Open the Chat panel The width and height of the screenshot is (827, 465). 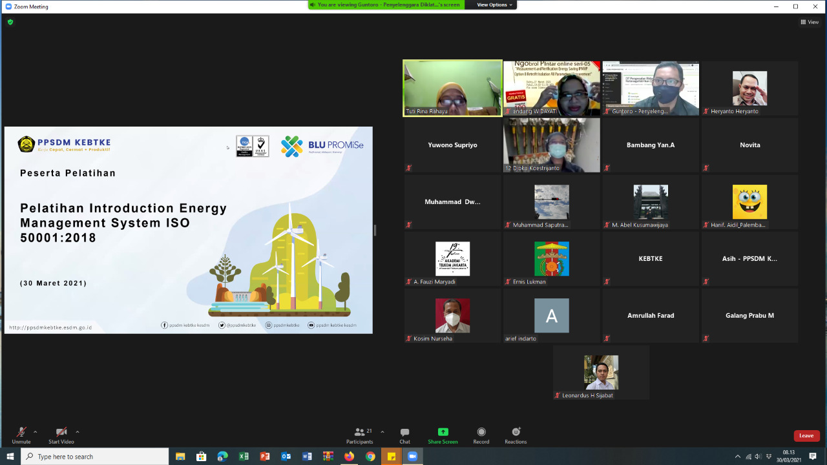[x=404, y=435]
